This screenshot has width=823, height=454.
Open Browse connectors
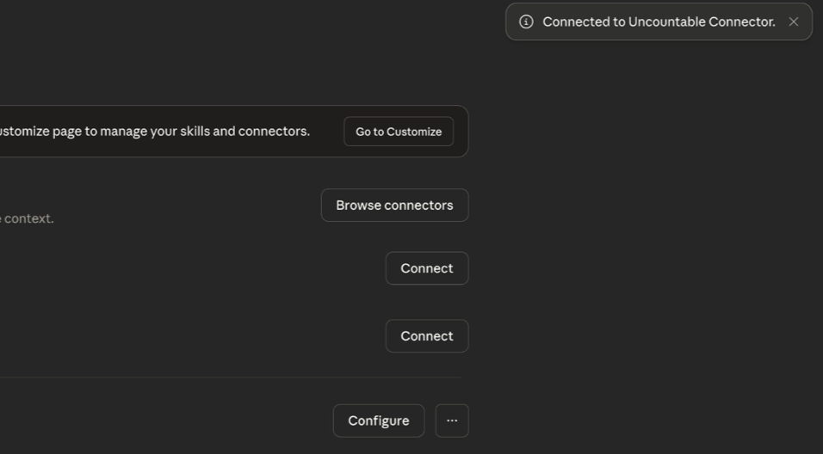click(394, 205)
